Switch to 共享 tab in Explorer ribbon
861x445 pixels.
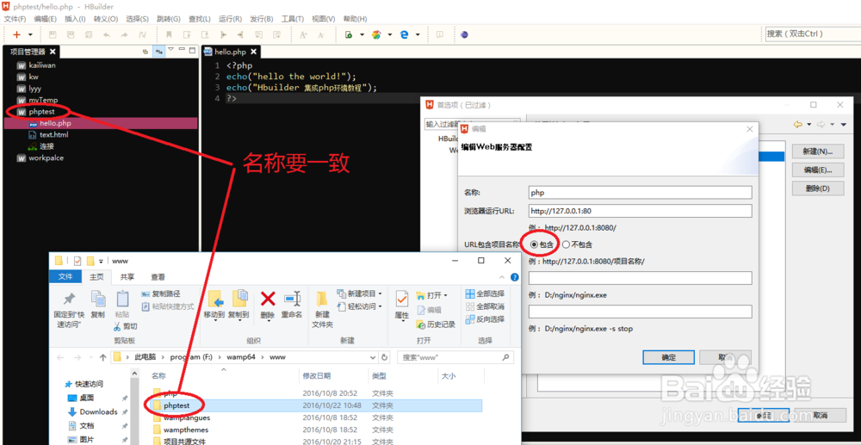tap(127, 277)
